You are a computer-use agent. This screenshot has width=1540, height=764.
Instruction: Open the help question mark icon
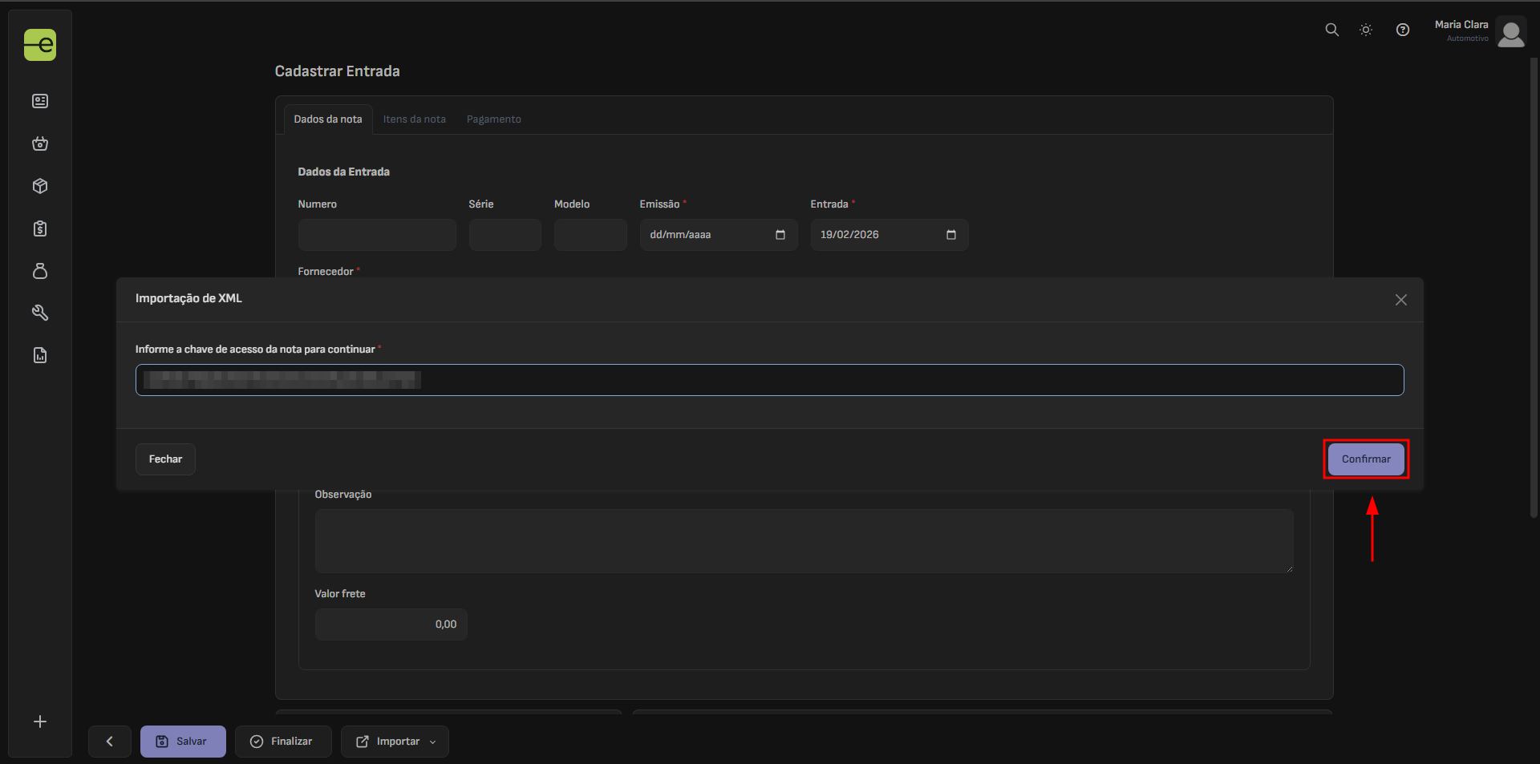[1402, 30]
